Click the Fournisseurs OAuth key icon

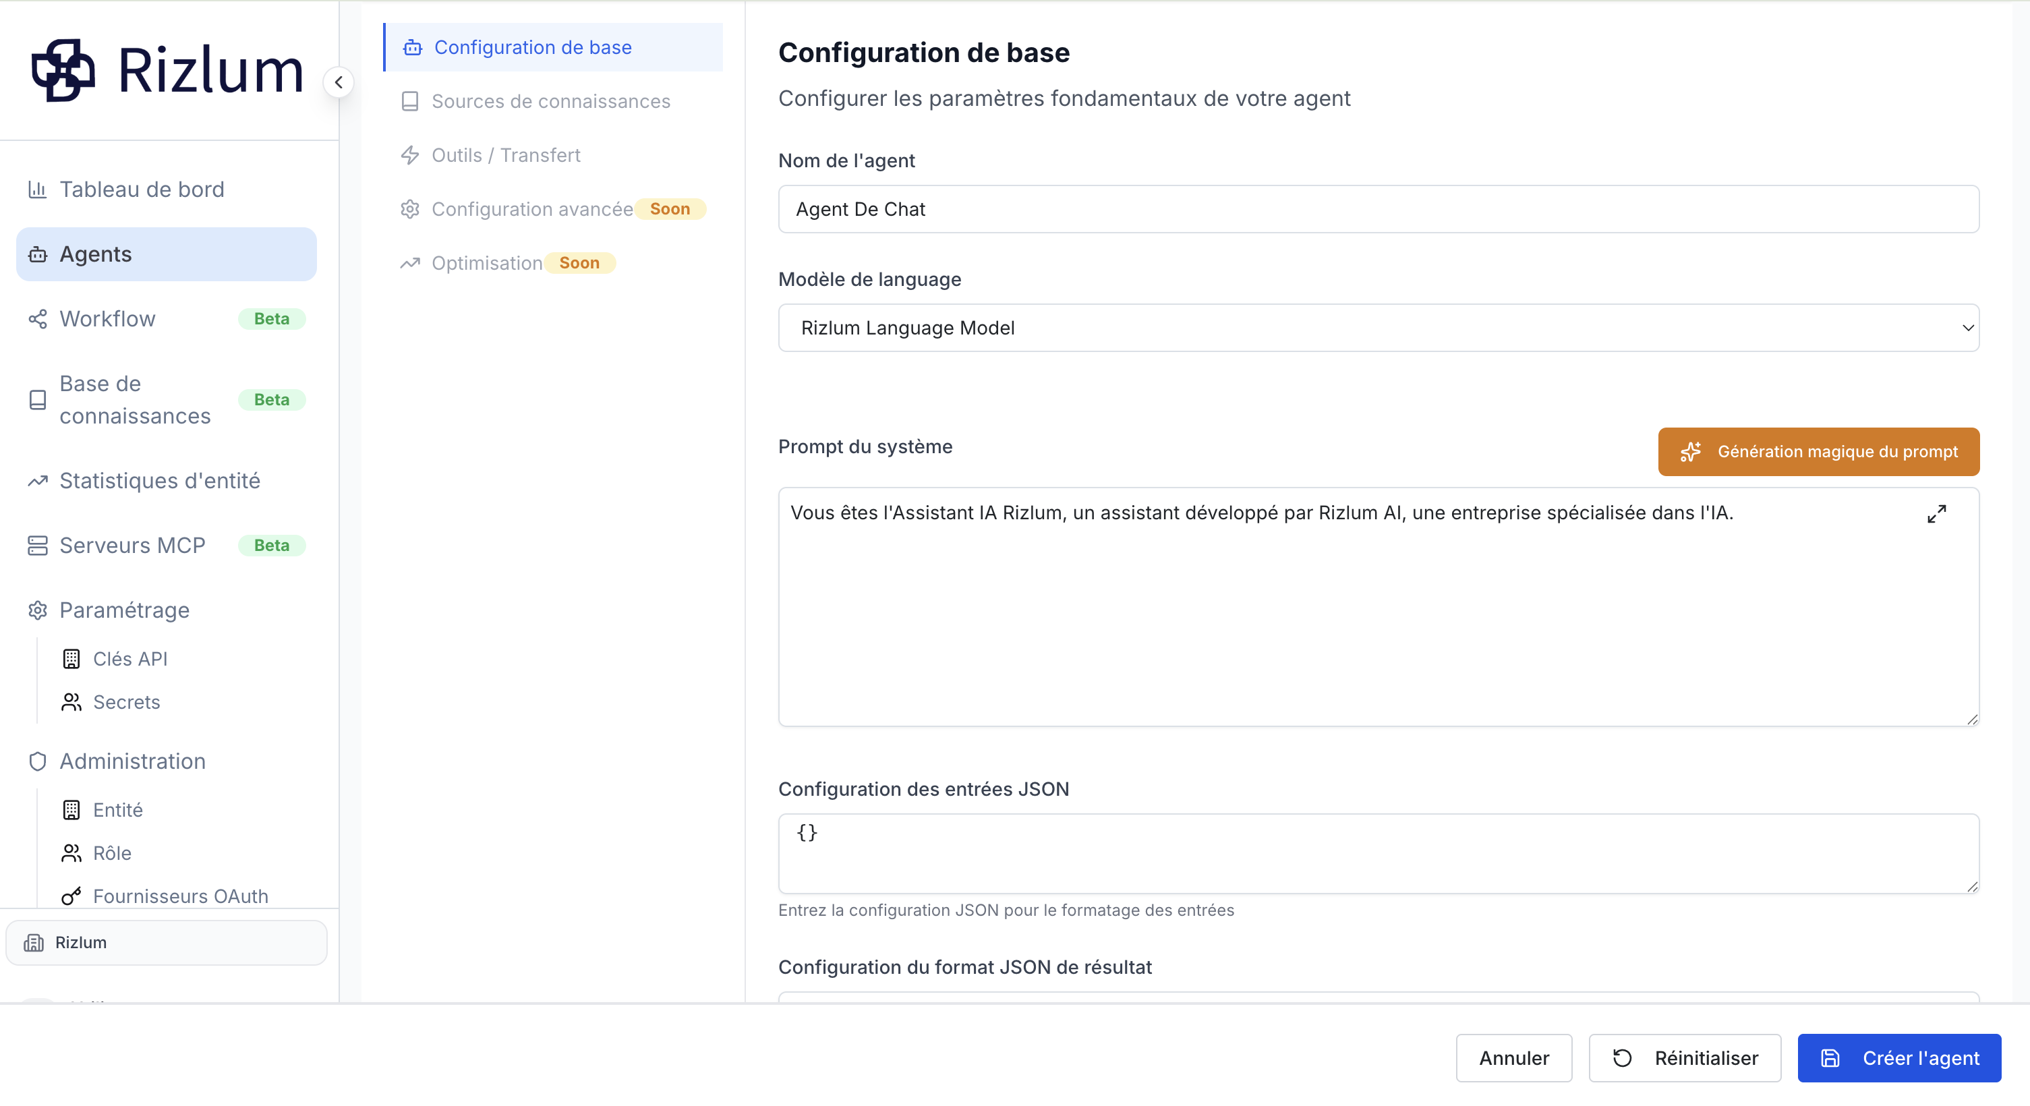tap(71, 896)
